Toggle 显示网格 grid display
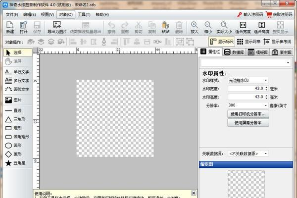The width and height of the screenshot is (297, 198). tap(248, 42)
